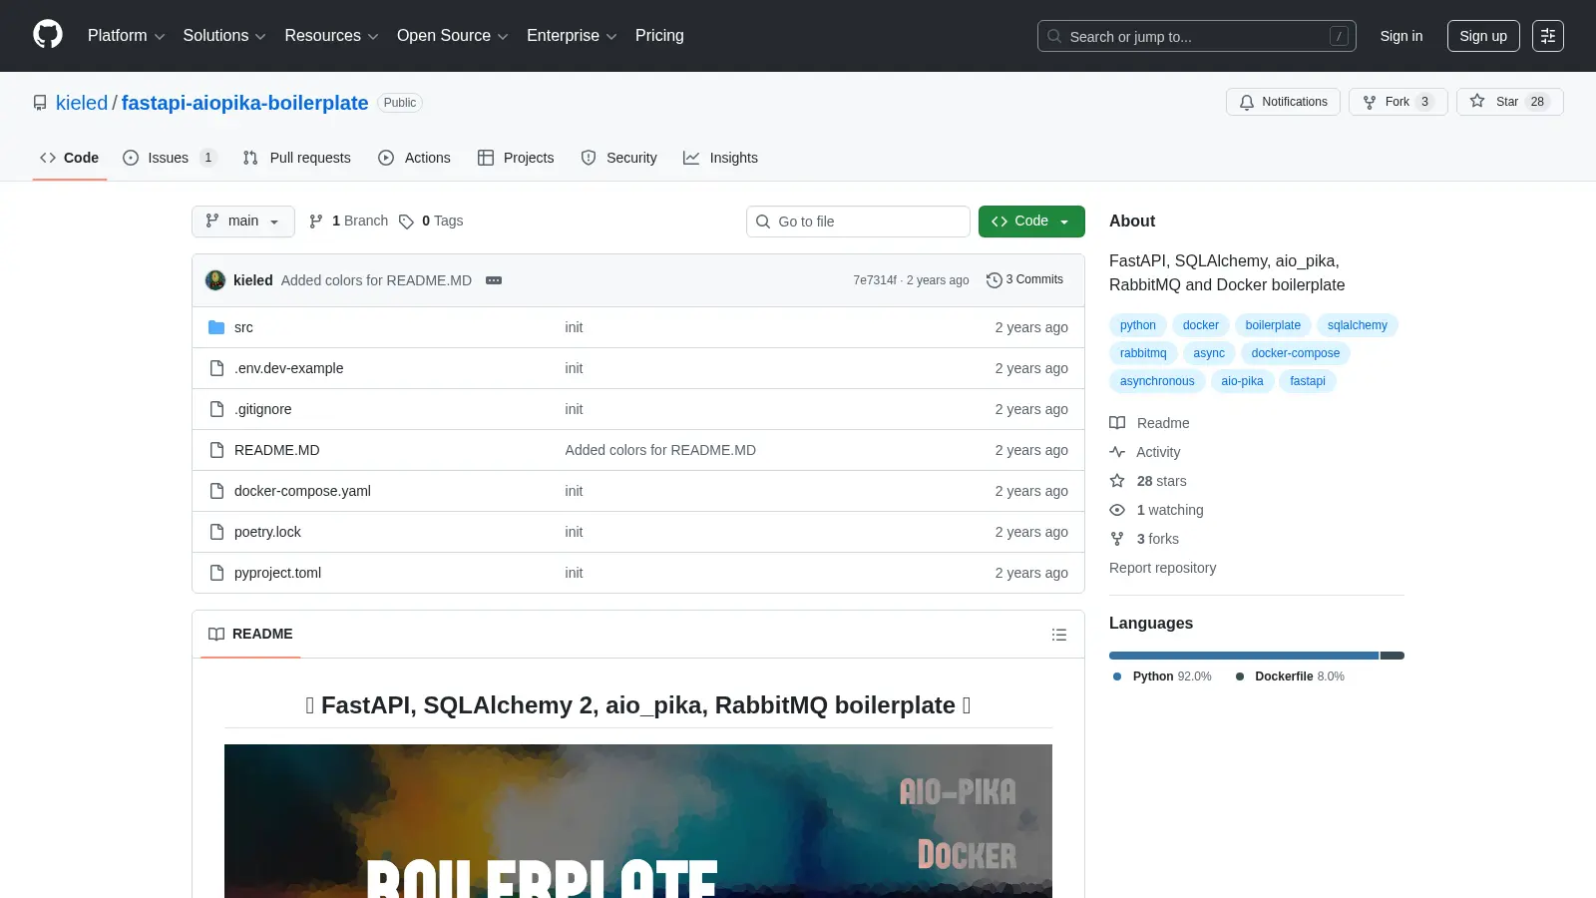
Task: Open the Security tab
Action: (619, 158)
